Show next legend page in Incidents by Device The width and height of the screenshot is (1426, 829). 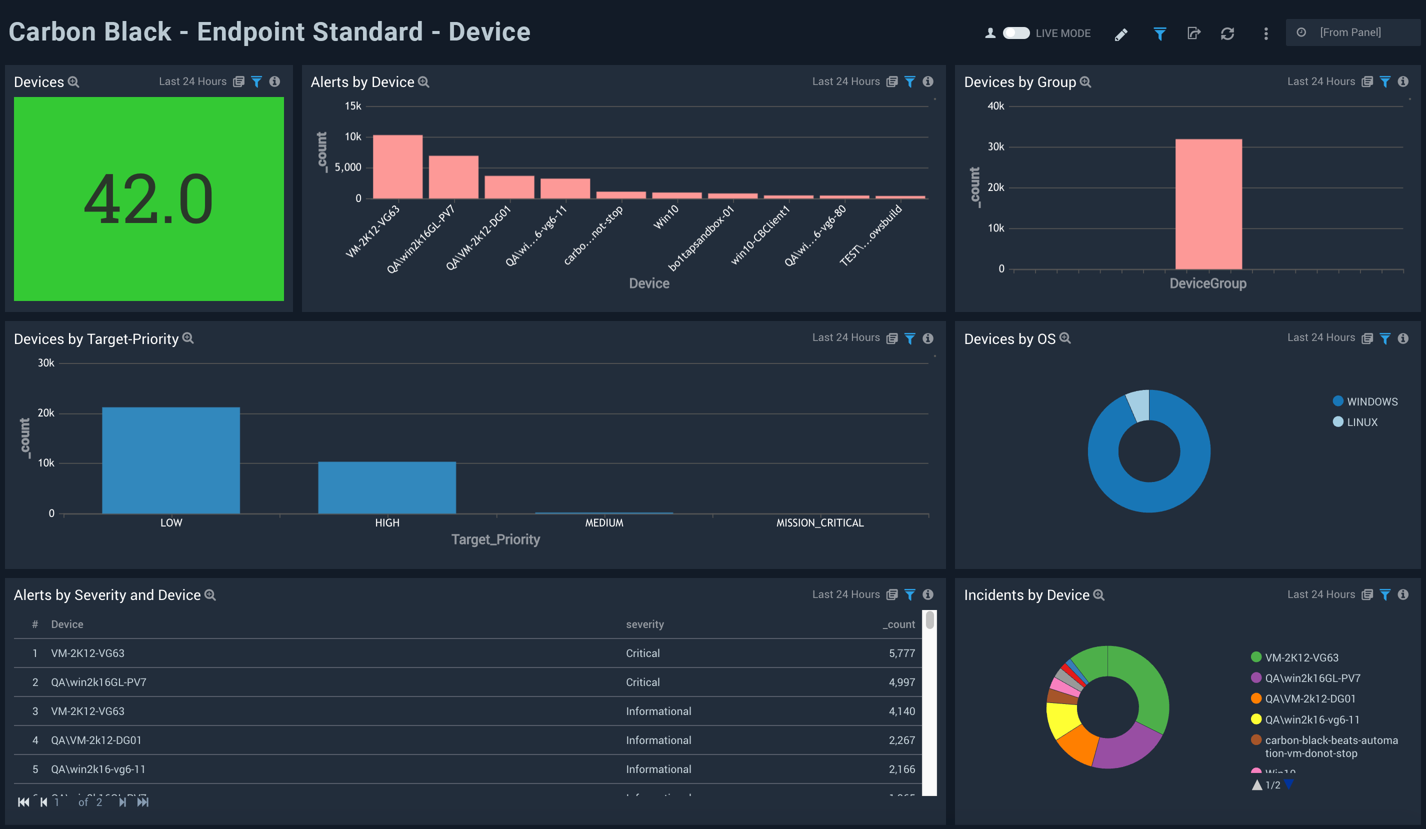click(1290, 785)
